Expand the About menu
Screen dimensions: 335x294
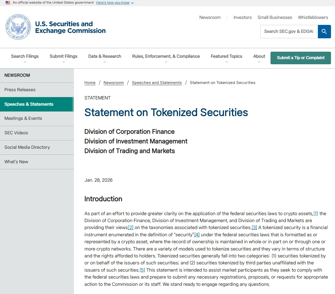259,58
